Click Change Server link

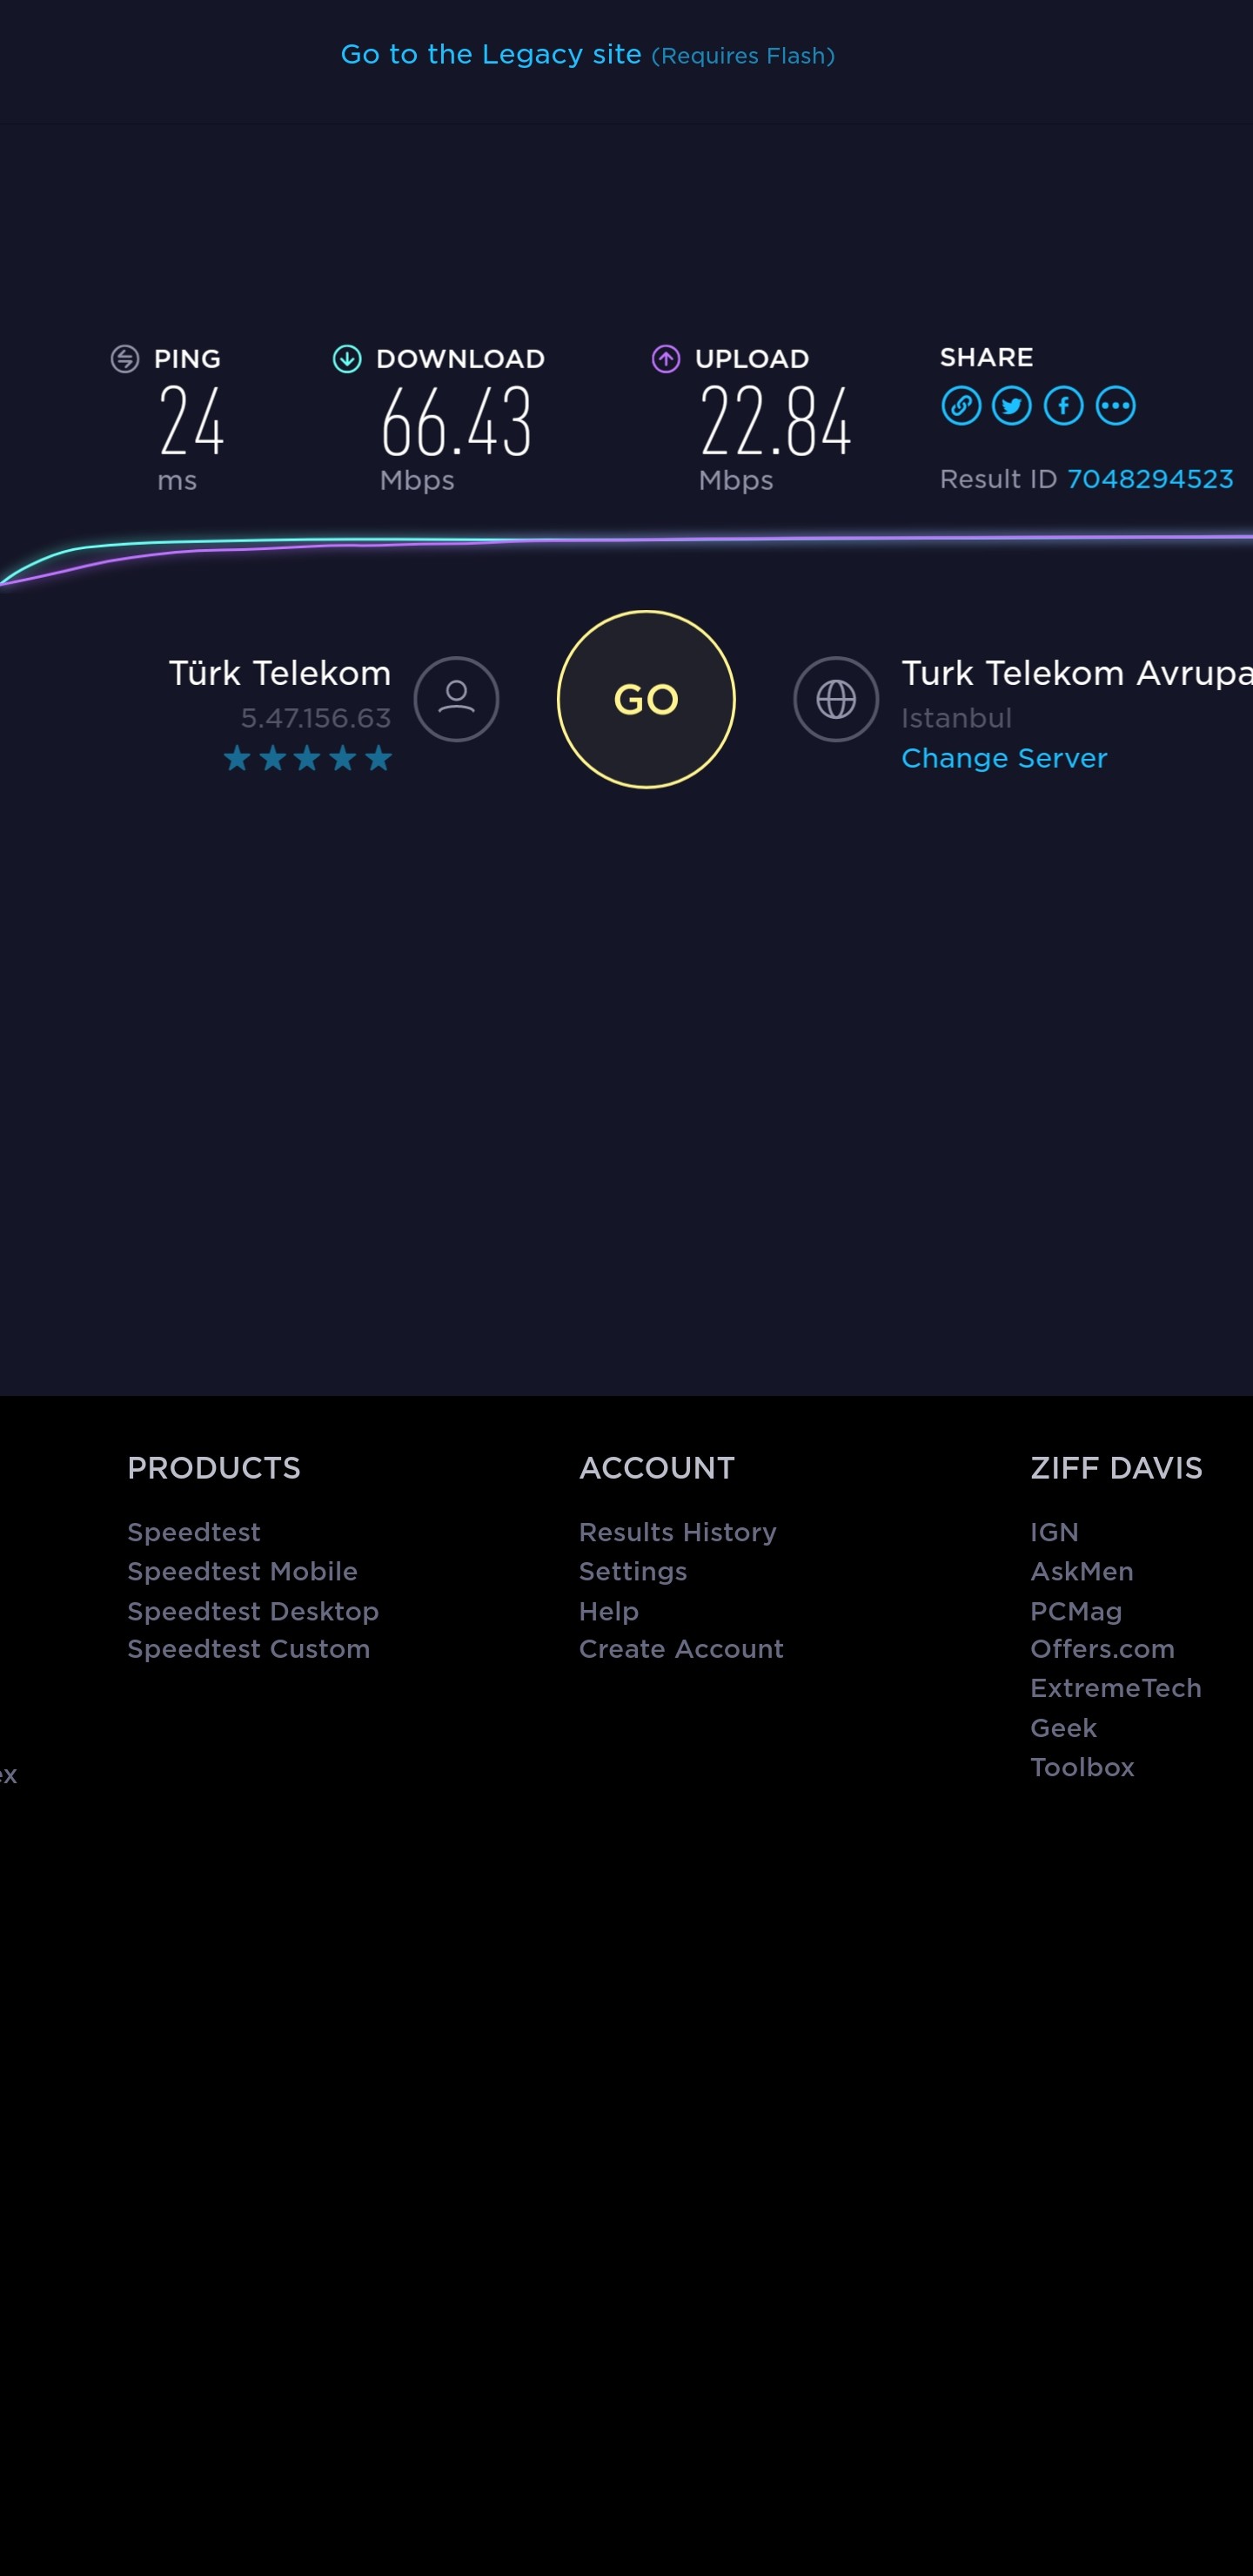[1004, 758]
